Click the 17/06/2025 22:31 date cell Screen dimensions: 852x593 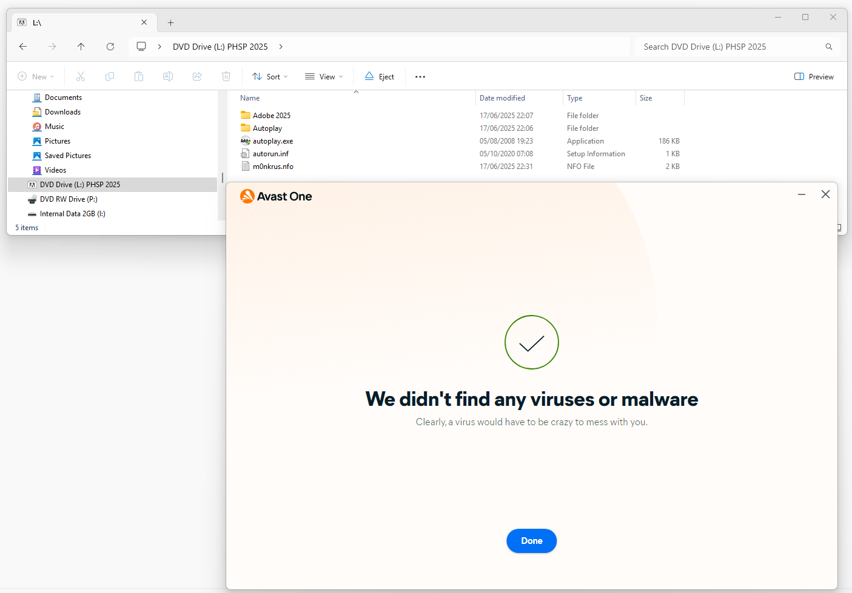pyautogui.click(x=506, y=166)
